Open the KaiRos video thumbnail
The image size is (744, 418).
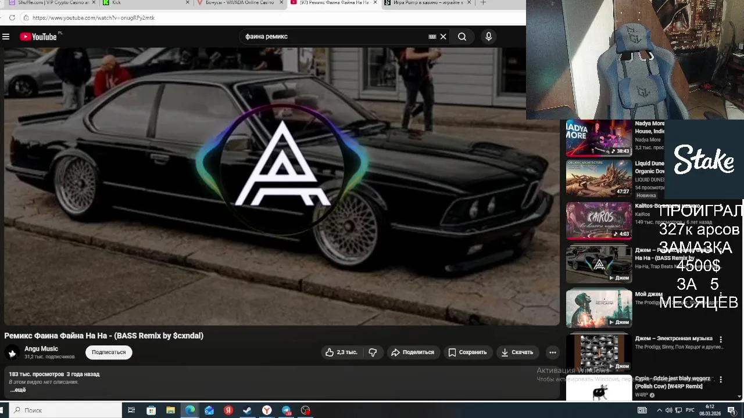coord(599,221)
